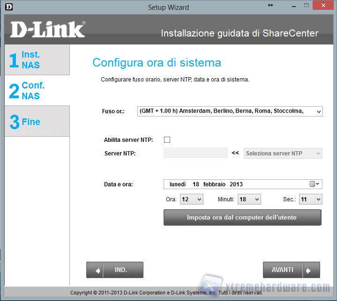Enable the Abilita server NTP checkbox

pyautogui.click(x=167, y=139)
